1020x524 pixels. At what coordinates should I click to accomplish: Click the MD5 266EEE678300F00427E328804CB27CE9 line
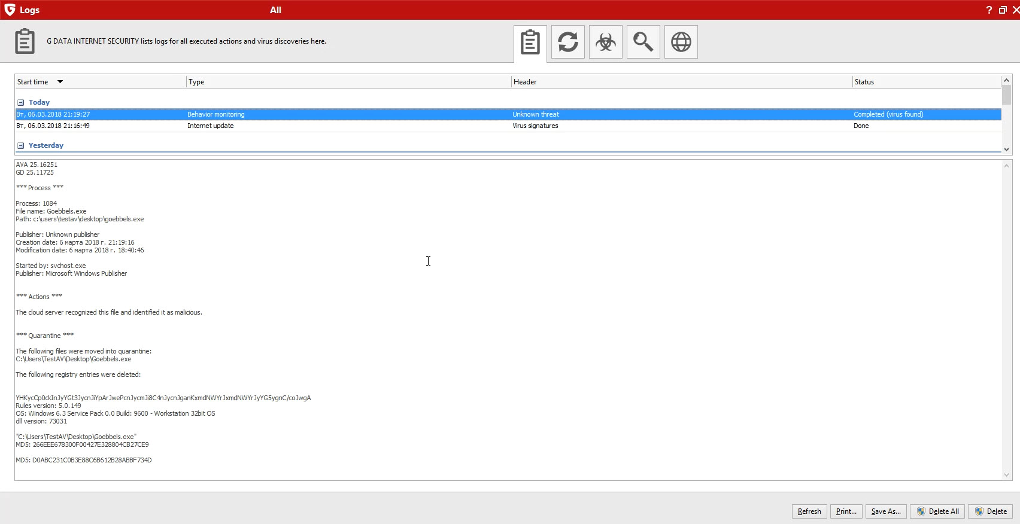(82, 444)
